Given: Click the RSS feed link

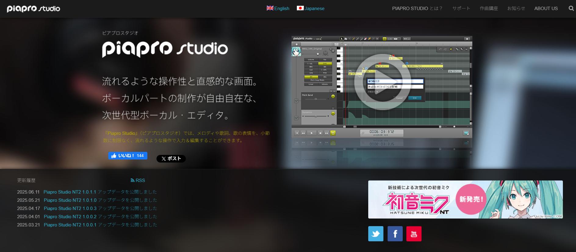Looking at the screenshot, I should tap(138, 180).
